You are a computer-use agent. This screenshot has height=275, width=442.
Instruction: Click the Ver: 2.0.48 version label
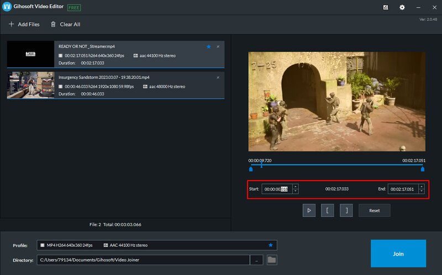click(428, 19)
